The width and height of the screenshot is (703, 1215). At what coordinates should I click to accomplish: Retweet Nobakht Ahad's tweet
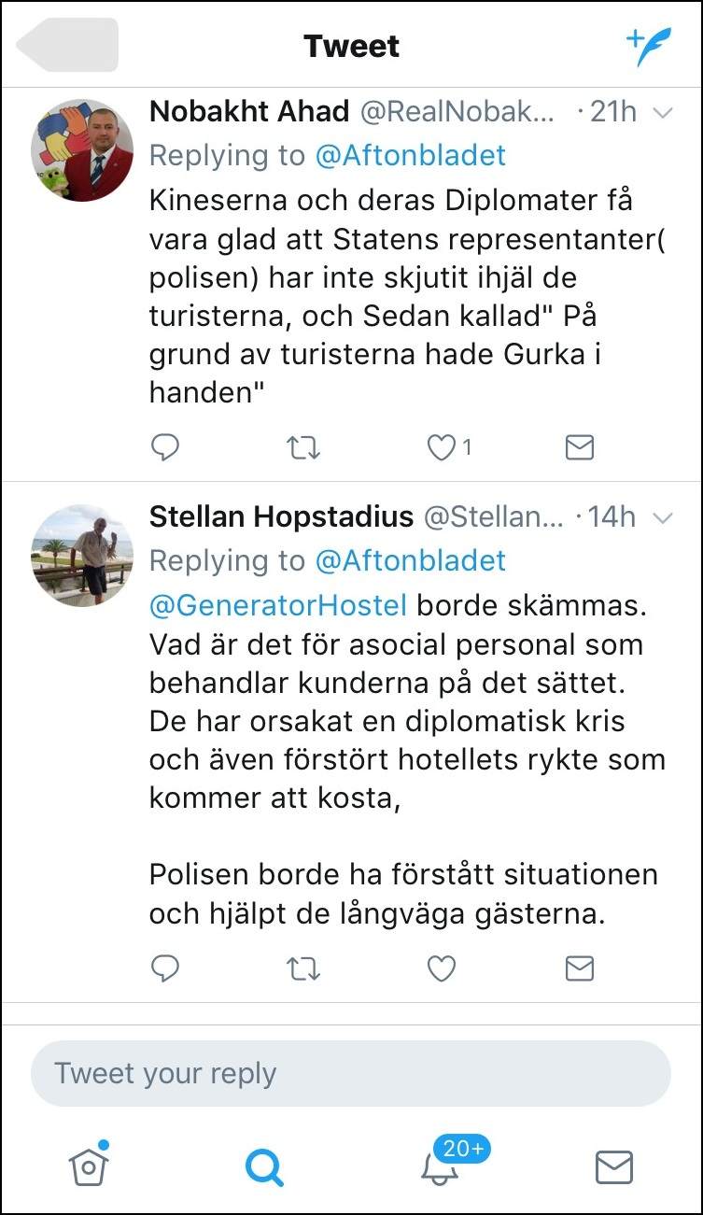(302, 449)
